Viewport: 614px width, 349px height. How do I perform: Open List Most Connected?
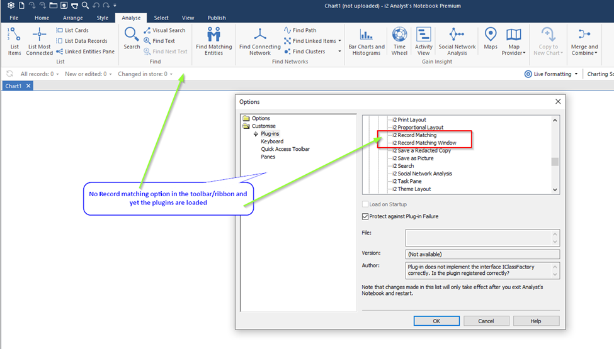point(39,41)
